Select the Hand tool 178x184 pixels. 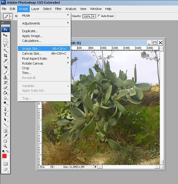[5, 141]
